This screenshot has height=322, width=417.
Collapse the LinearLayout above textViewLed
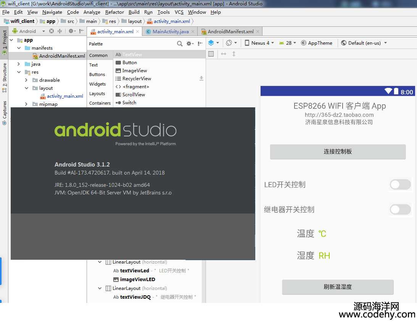(100, 262)
